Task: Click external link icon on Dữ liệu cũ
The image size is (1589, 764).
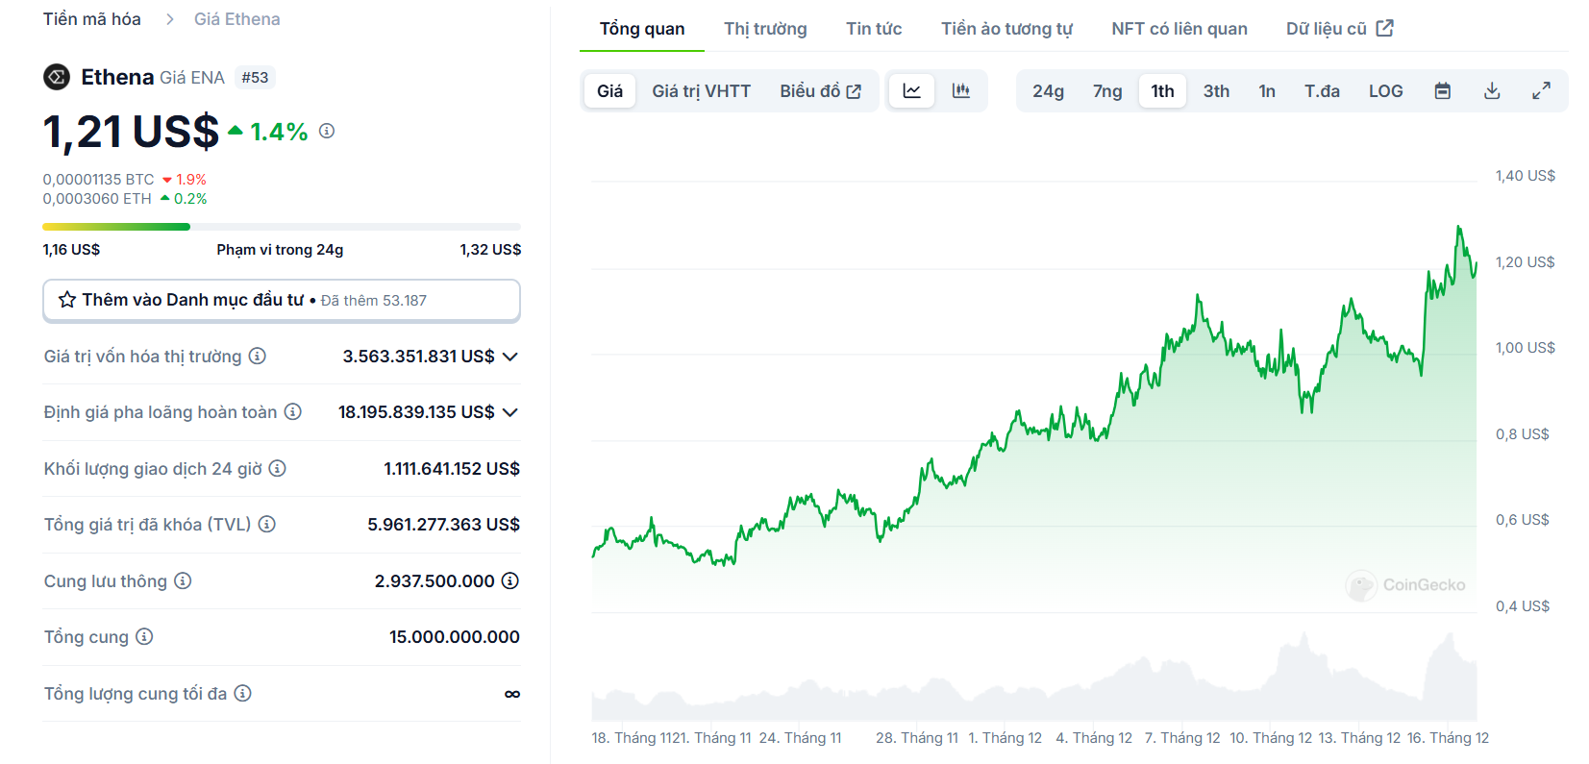Action: click(x=1385, y=28)
